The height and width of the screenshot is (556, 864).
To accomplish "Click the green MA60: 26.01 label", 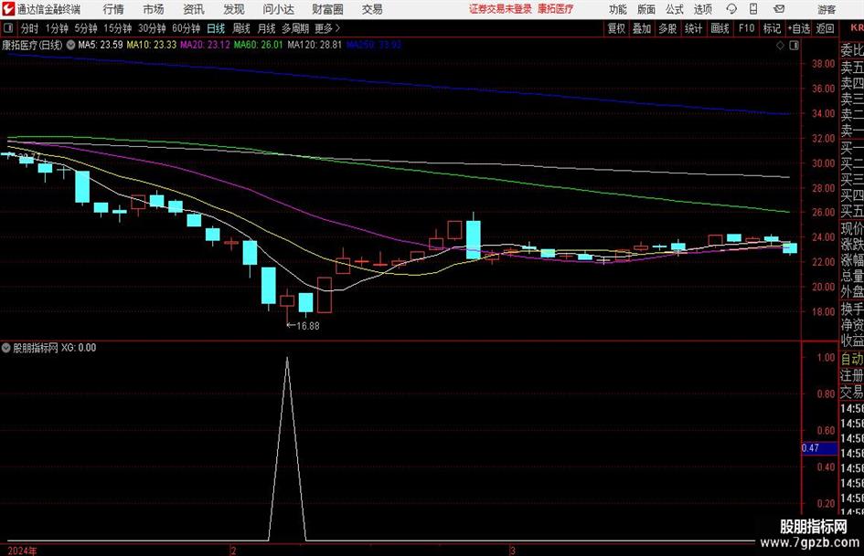I will 258,45.
